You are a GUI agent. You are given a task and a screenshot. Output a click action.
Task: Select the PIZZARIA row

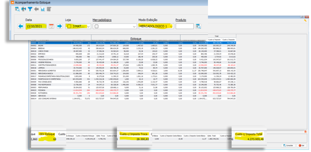133,90
